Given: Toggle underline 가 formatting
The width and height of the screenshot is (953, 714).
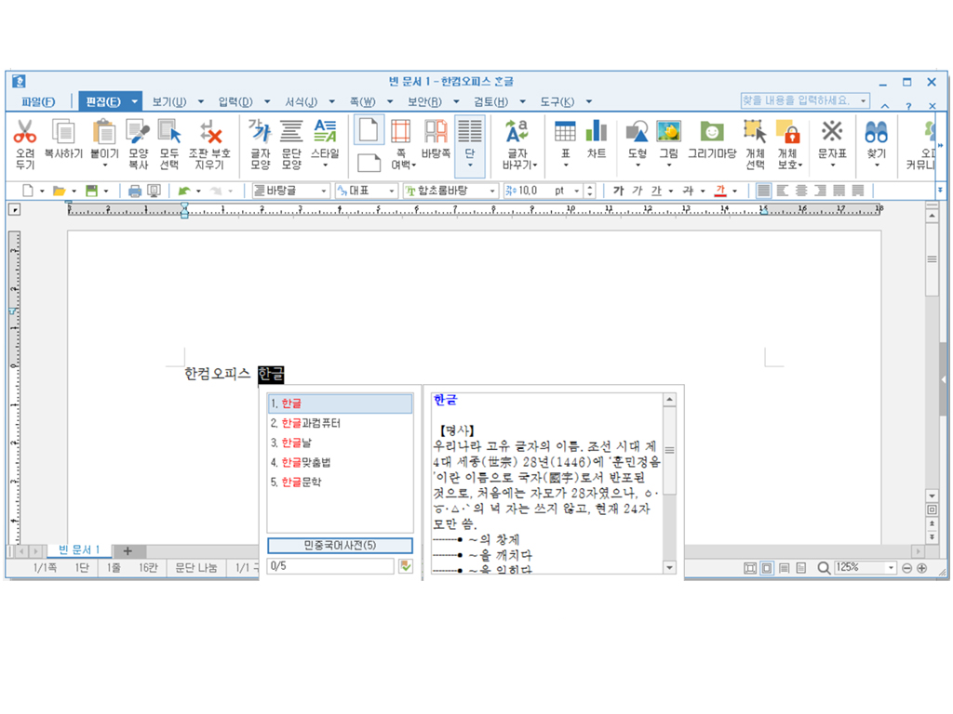Looking at the screenshot, I should (x=656, y=191).
